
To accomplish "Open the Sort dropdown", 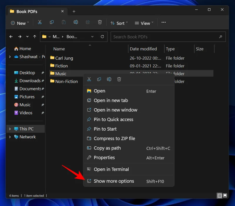I will pos(119,23).
